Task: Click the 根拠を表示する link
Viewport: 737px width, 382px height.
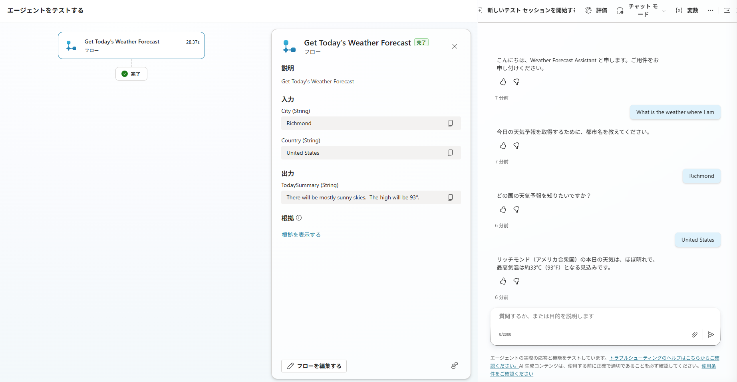Action: [301, 235]
